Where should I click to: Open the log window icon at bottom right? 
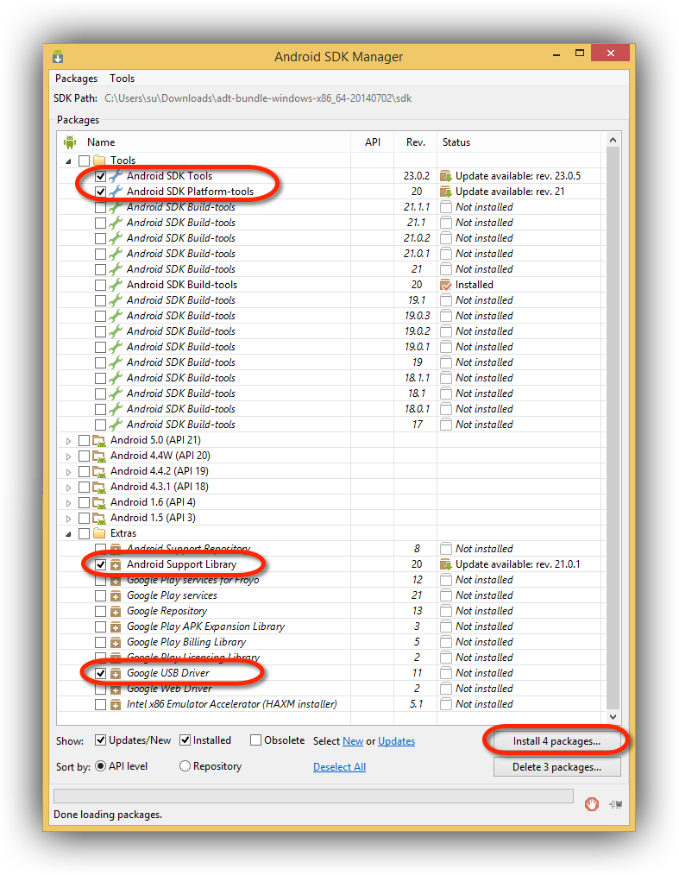(616, 804)
